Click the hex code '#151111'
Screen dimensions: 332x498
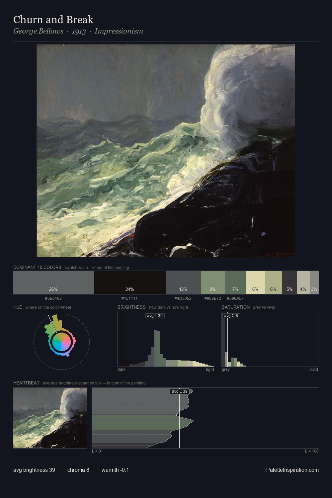pyautogui.click(x=130, y=298)
